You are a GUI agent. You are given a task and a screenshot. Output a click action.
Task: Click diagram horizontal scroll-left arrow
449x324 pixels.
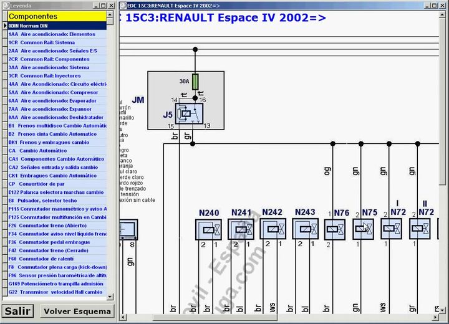point(123,317)
